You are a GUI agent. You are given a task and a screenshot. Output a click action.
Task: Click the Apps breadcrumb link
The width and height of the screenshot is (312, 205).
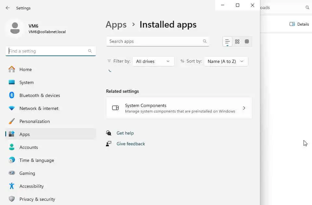coord(116,25)
